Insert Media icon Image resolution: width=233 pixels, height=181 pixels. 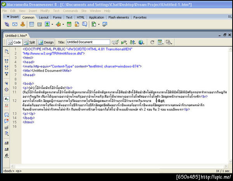58,24
